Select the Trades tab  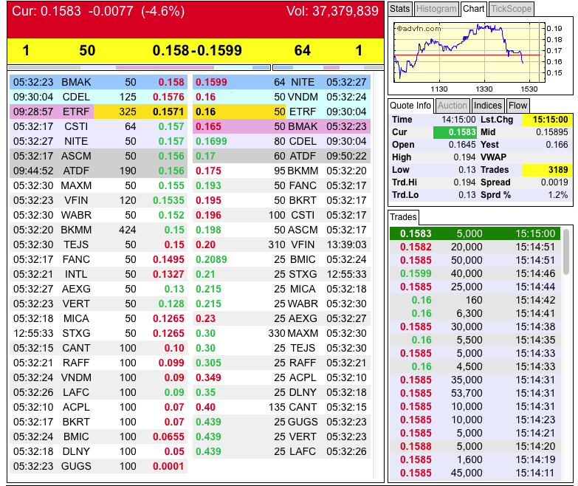(403, 217)
